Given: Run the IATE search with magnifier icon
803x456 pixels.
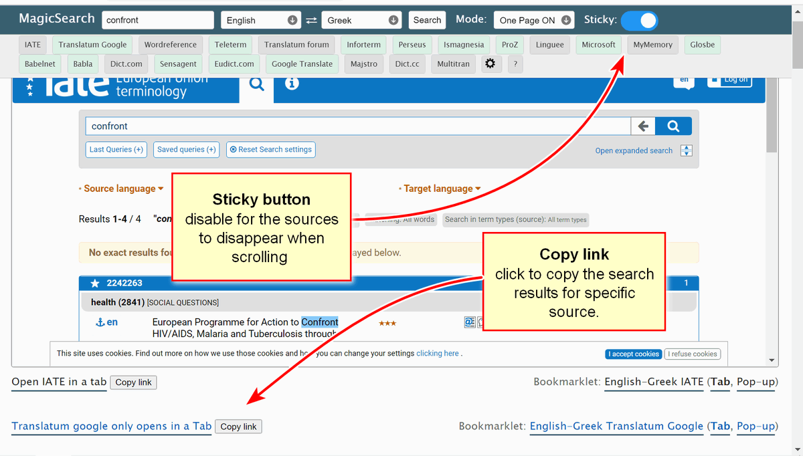Looking at the screenshot, I should coord(673,126).
